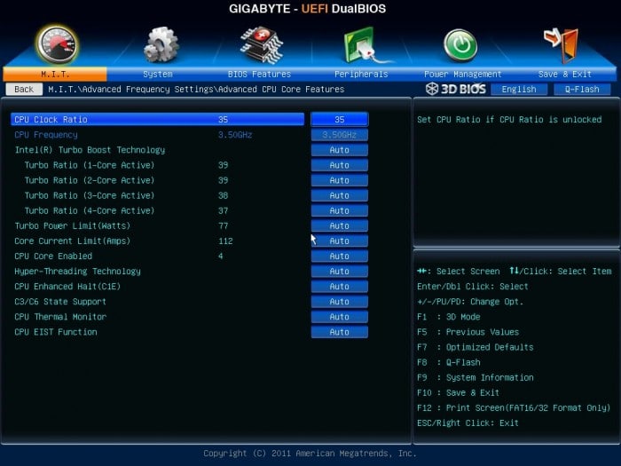Open the System gears icon
Viewport: 621px width, 466px height.
tap(161, 44)
